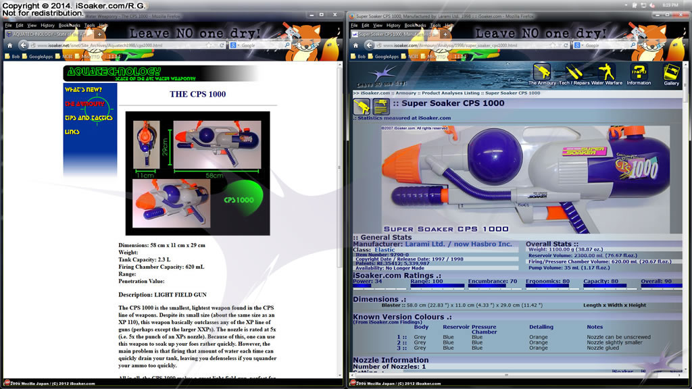Select the Super Soaker CPS 1000 tab
Viewport: 692px width, 389px height.
click(395, 34)
